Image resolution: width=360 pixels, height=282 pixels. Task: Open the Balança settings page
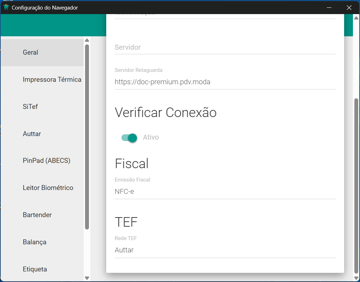coord(35,242)
